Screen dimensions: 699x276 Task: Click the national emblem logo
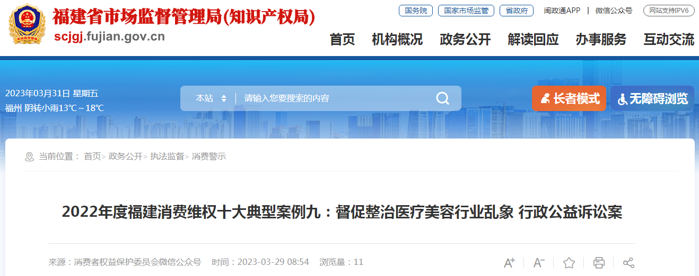coord(27,24)
